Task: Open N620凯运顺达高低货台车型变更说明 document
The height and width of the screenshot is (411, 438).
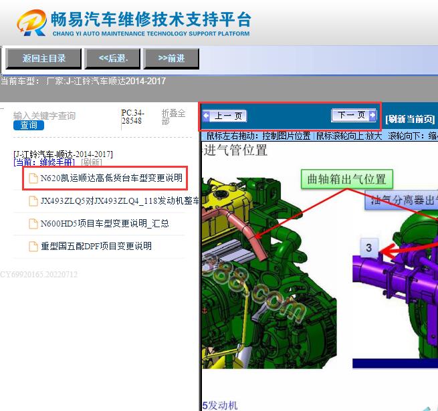Action: tap(112, 178)
